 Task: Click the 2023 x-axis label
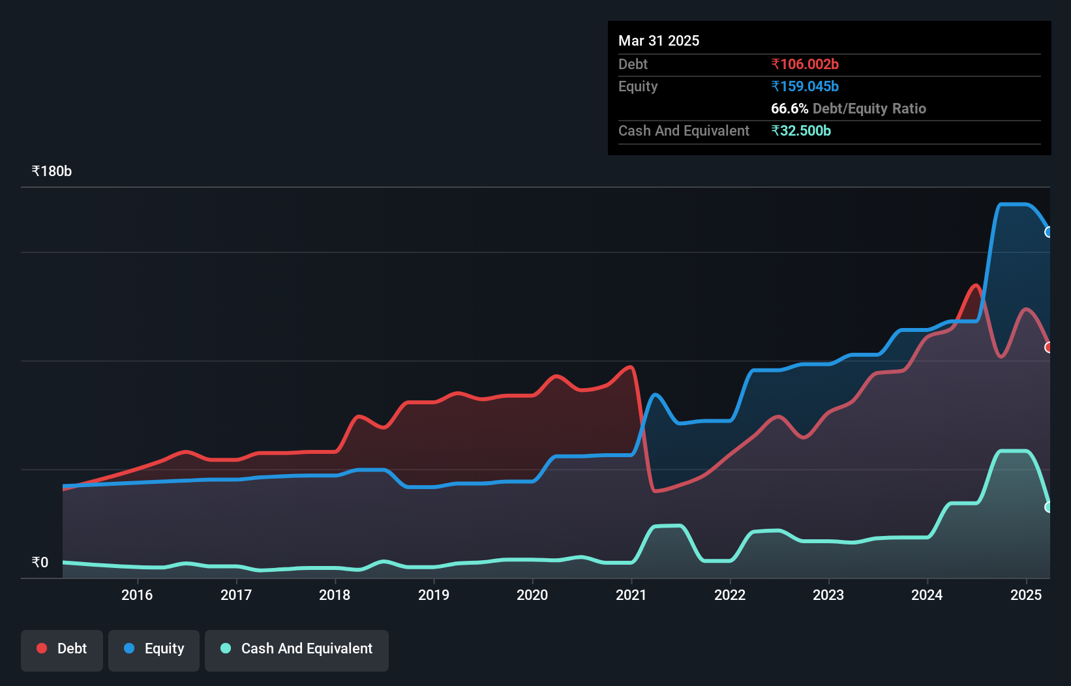[828, 595]
